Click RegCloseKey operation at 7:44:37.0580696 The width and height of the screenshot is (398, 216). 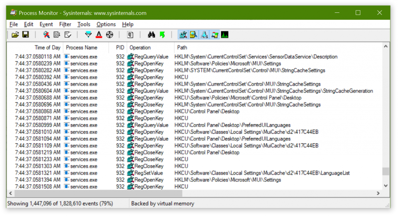click(149, 105)
